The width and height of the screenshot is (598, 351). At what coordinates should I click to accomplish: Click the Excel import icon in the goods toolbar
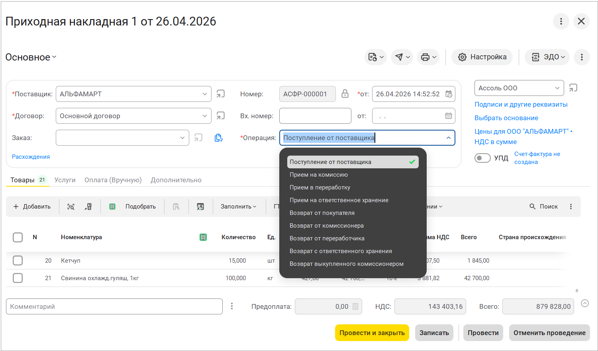tap(200, 207)
